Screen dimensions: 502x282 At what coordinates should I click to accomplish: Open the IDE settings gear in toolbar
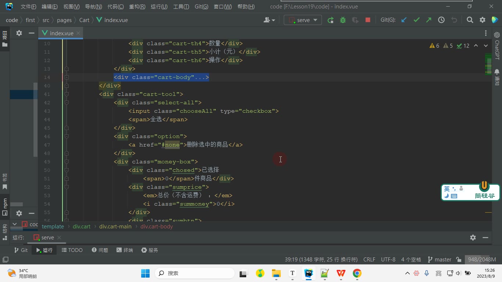pyautogui.click(x=483, y=20)
